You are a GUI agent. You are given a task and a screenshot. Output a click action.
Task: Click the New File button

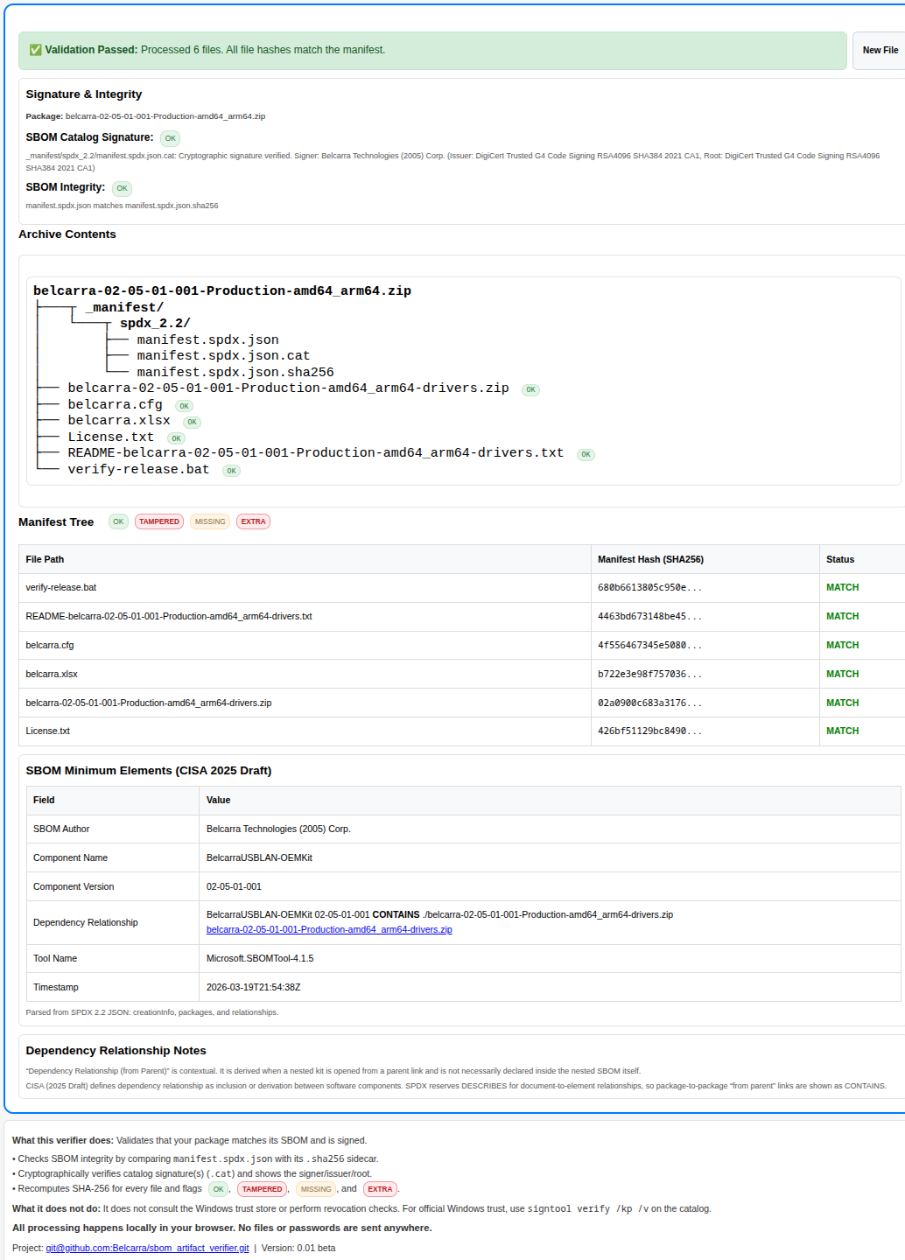tap(880, 51)
